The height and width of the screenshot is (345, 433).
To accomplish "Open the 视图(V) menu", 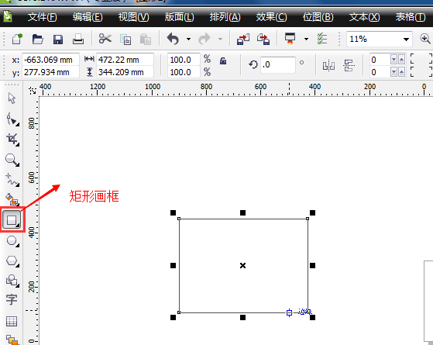I will (x=134, y=17).
